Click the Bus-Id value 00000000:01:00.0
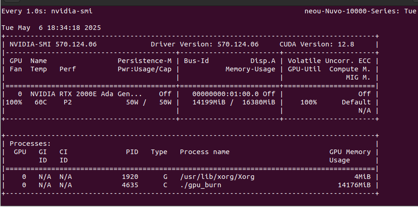 coord(221,93)
